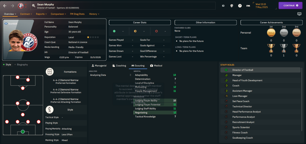
Task: Click the Style DNA icon
Action: (x=50, y=110)
